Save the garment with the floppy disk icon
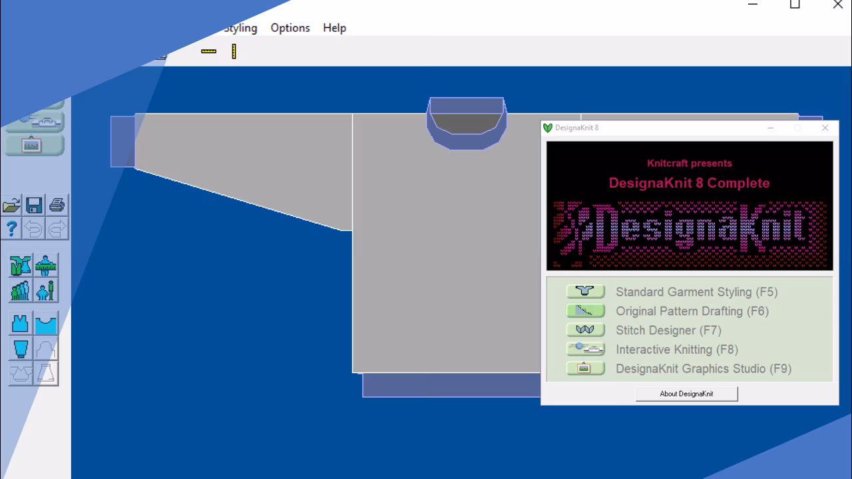The width and height of the screenshot is (852, 479). click(34, 205)
